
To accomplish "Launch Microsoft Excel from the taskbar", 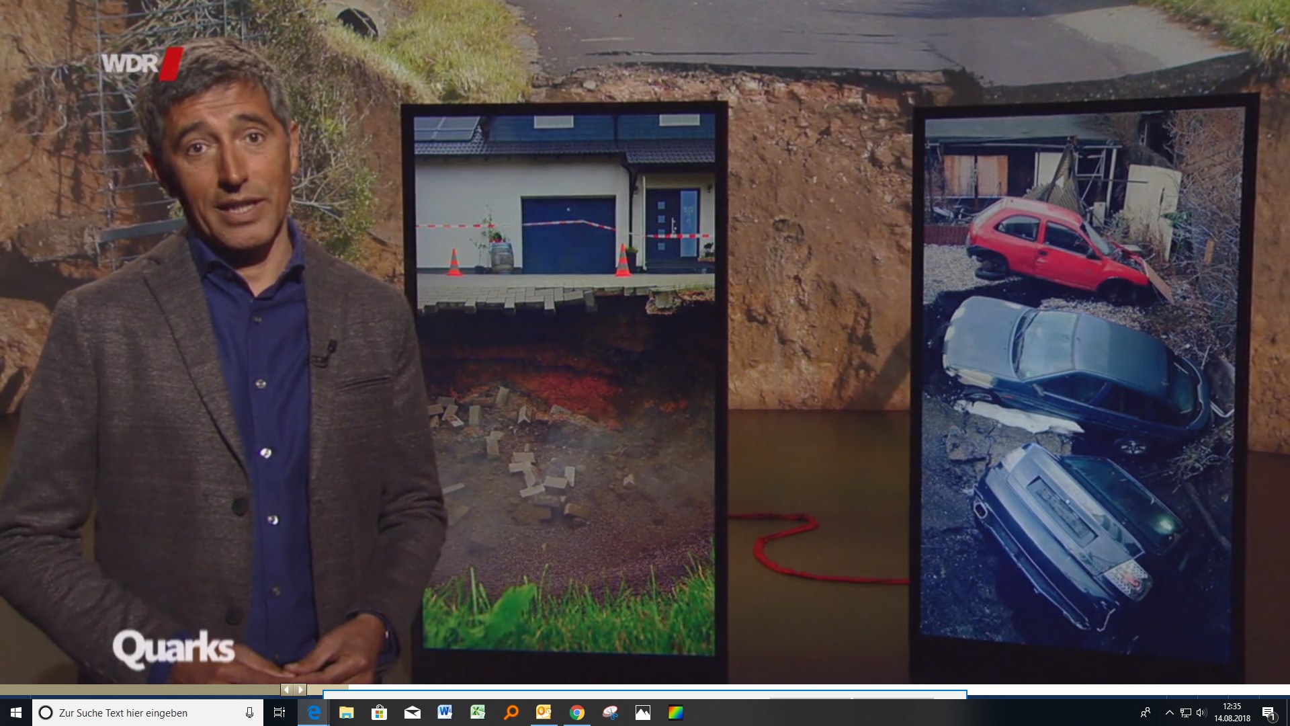I will tap(478, 713).
